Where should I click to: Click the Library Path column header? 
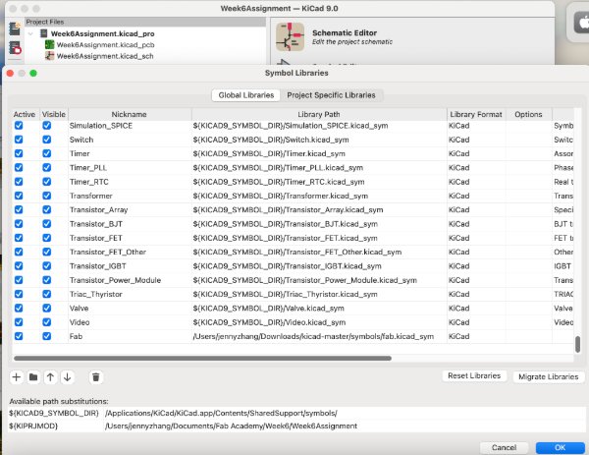click(319, 114)
